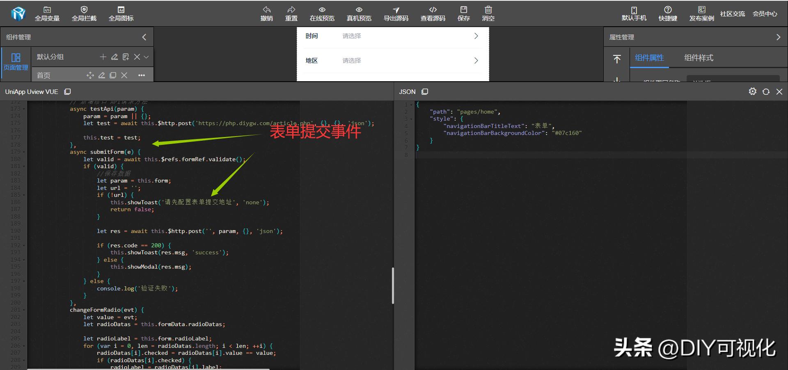
Task: Add a new page in 默认分组
Action: (x=103, y=57)
